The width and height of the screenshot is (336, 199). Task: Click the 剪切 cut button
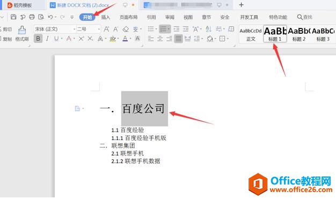[6, 29]
